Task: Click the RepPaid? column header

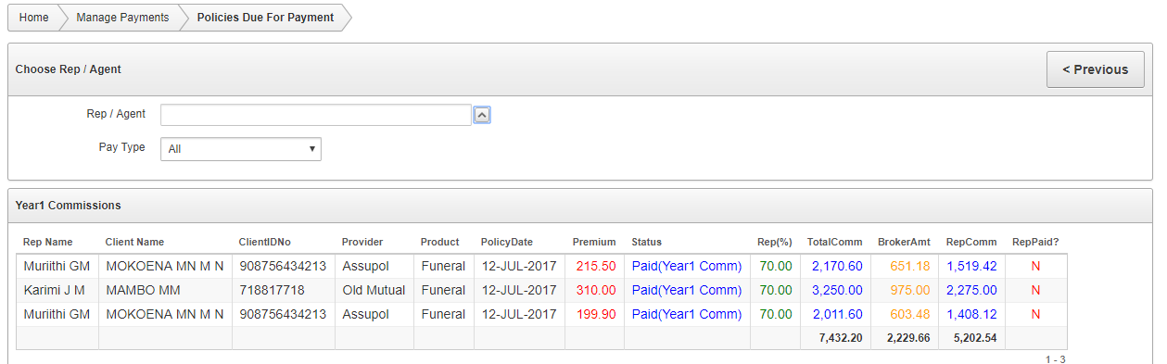Action: [1035, 242]
